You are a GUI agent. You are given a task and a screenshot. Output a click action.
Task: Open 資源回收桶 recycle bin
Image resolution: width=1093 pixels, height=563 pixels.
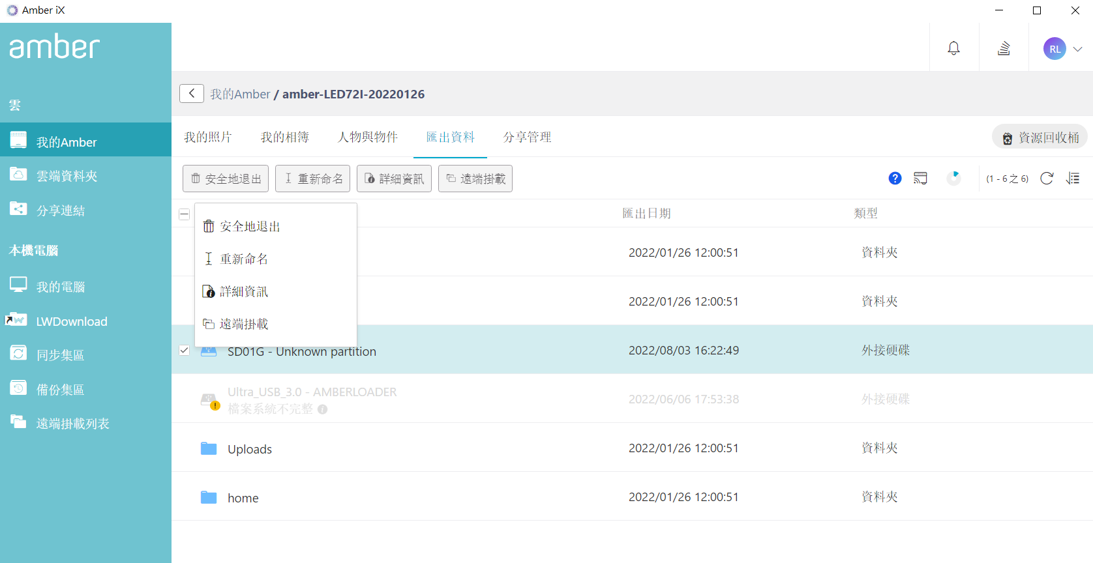[1040, 137]
